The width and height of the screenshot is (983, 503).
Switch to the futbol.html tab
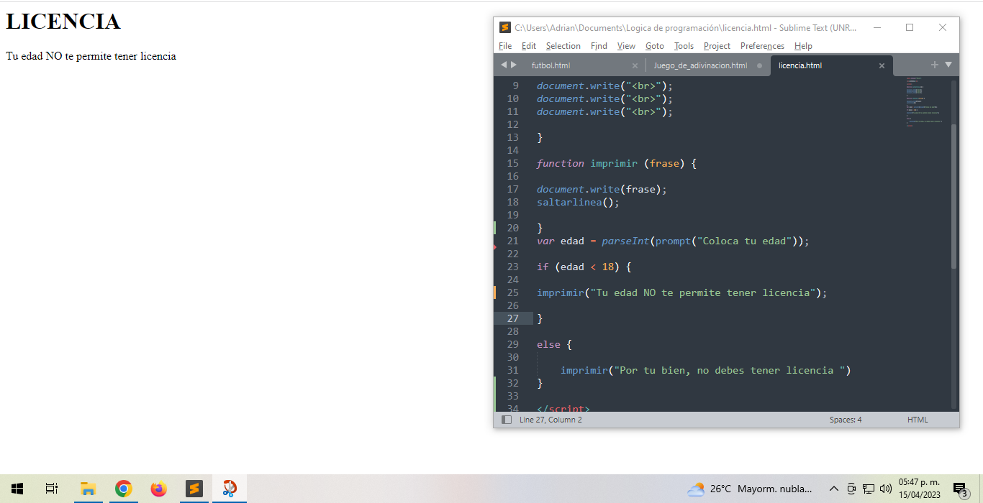click(x=551, y=65)
